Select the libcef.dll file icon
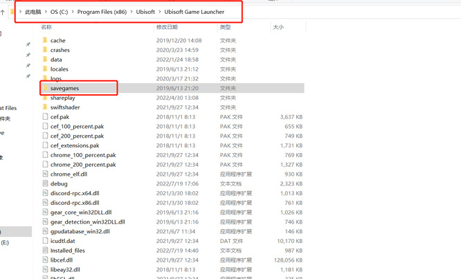The width and height of the screenshot is (461, 279). click(x=45, y=260)
